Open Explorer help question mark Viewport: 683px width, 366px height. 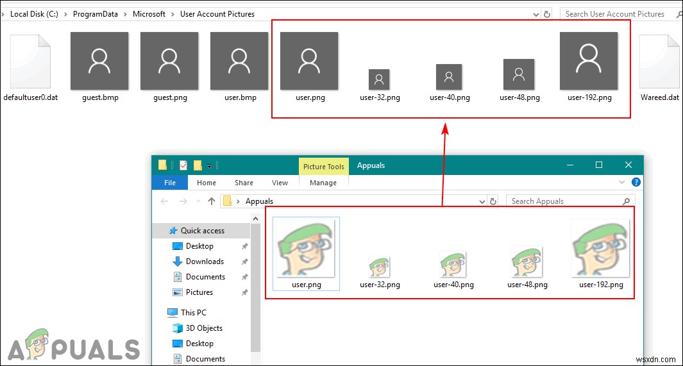point(636,182)
